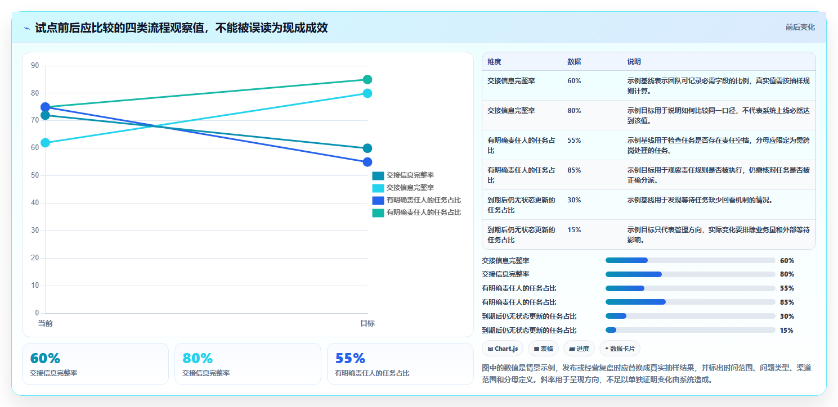Screen dimensions: 838x407
Task: Click the 表格 chip
Action: pyautogui.click(x=543, y=349)
